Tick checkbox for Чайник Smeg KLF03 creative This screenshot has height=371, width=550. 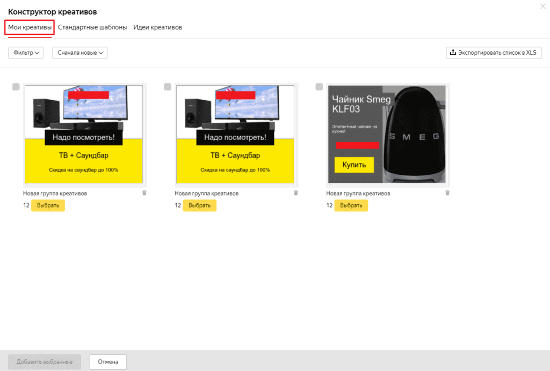click(319, 87)
